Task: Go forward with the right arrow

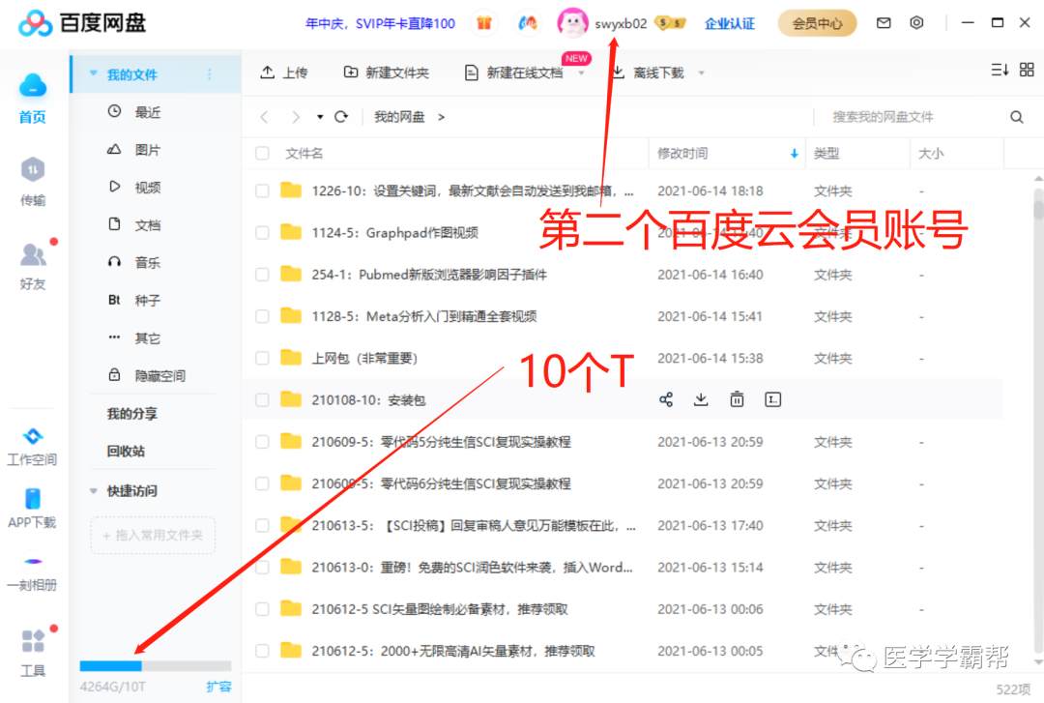Action: coord(296,117)
